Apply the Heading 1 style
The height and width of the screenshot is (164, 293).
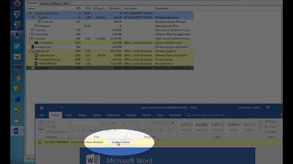(202, 127)
